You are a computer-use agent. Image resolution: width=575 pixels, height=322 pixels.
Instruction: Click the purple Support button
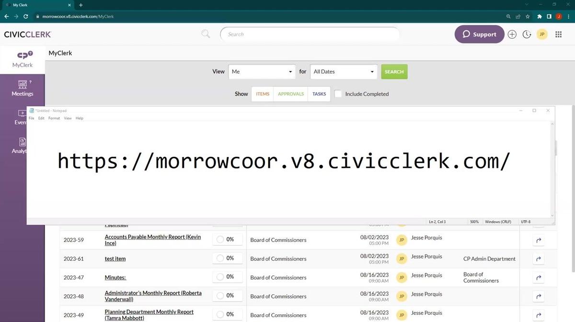(479, 34)
